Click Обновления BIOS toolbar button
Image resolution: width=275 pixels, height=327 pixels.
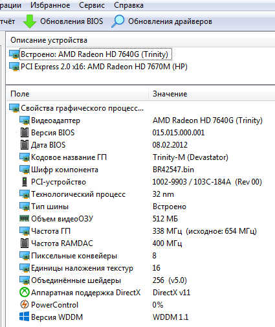tap(63, 21)
